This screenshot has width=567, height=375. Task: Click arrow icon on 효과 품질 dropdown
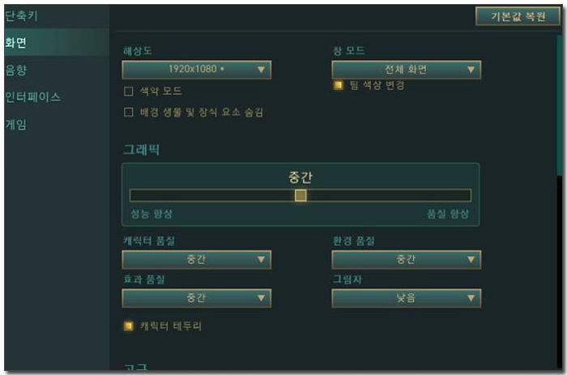point(261,298)
